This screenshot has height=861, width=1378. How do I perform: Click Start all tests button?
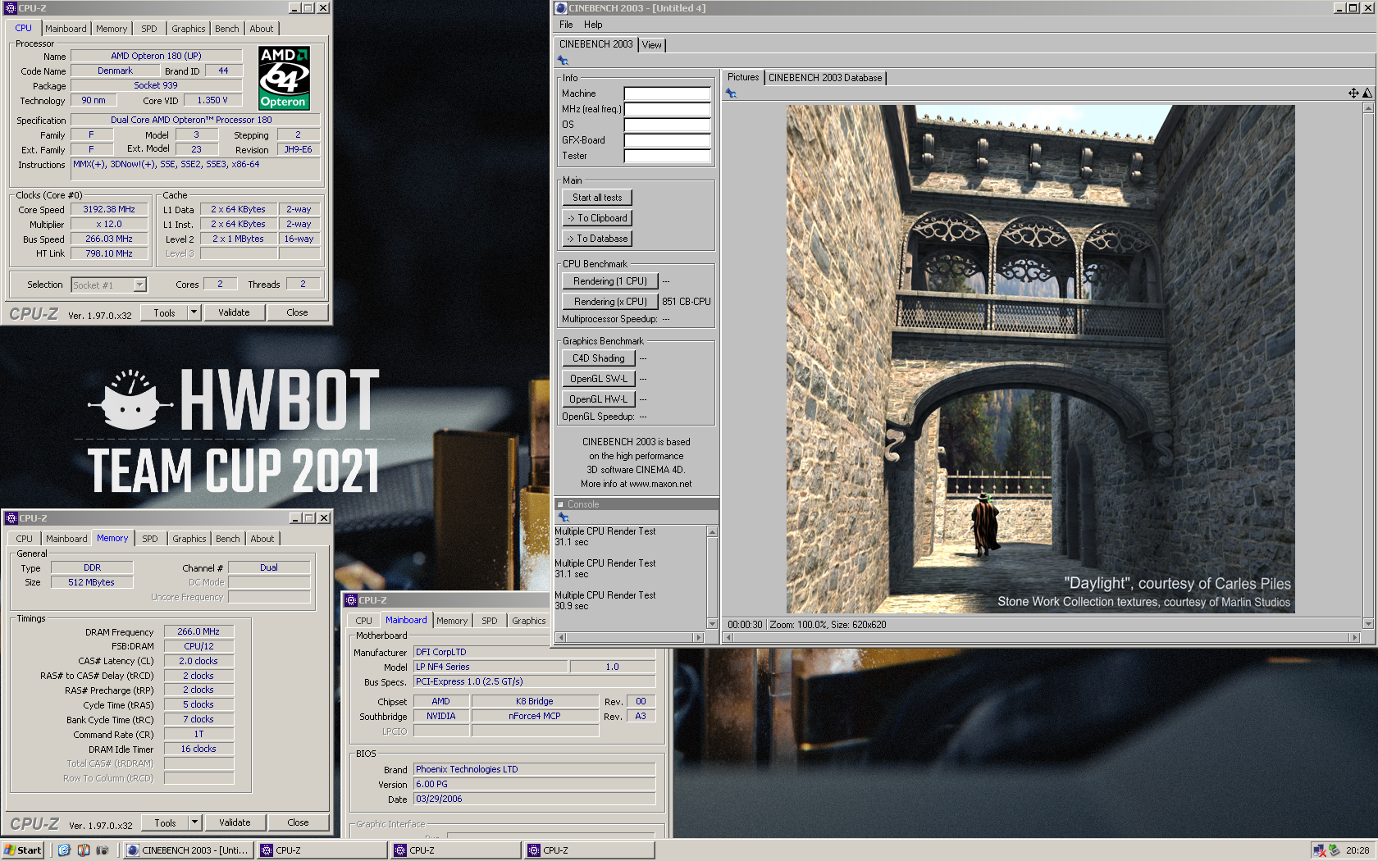pyautogui.click(x=597, y=198)
